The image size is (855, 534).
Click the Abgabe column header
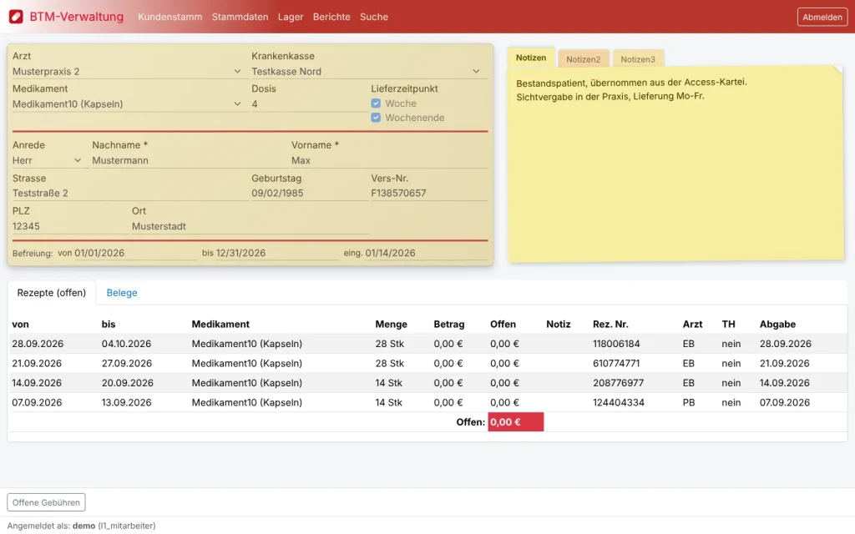point(777,325)
